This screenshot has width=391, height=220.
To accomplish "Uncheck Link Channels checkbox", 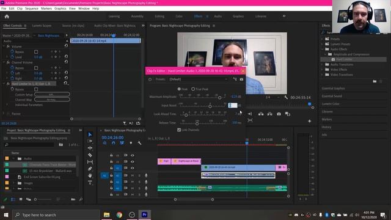I will click(179, 130).
